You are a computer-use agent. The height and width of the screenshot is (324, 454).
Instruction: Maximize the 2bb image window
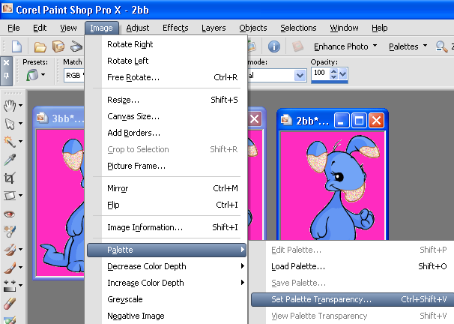click(x=359, y=120)
